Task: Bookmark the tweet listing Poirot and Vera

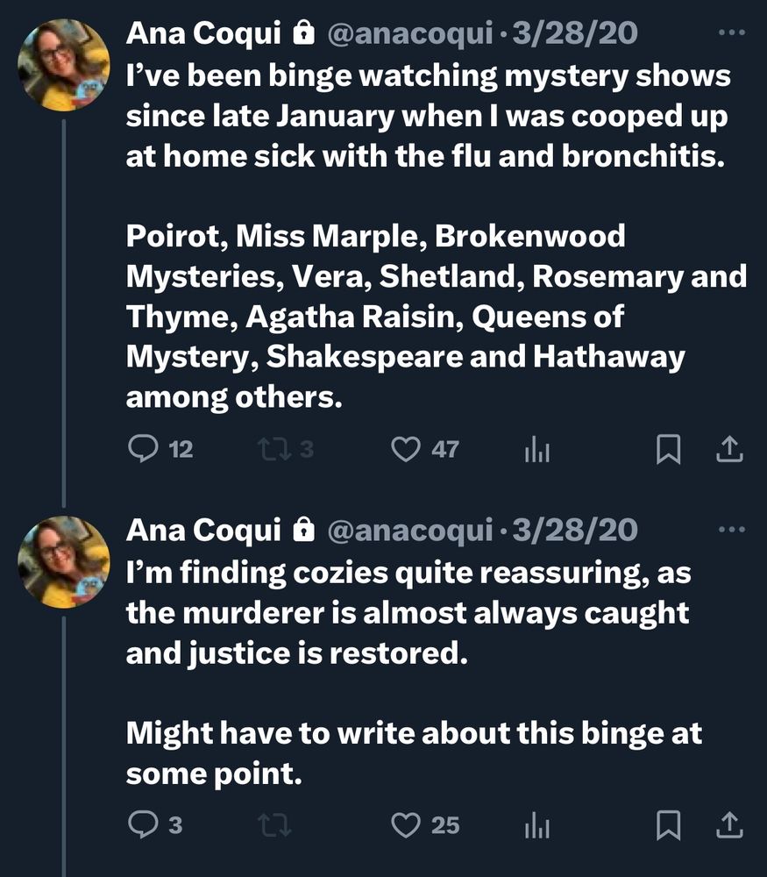Action: click(x=669, y=450)
